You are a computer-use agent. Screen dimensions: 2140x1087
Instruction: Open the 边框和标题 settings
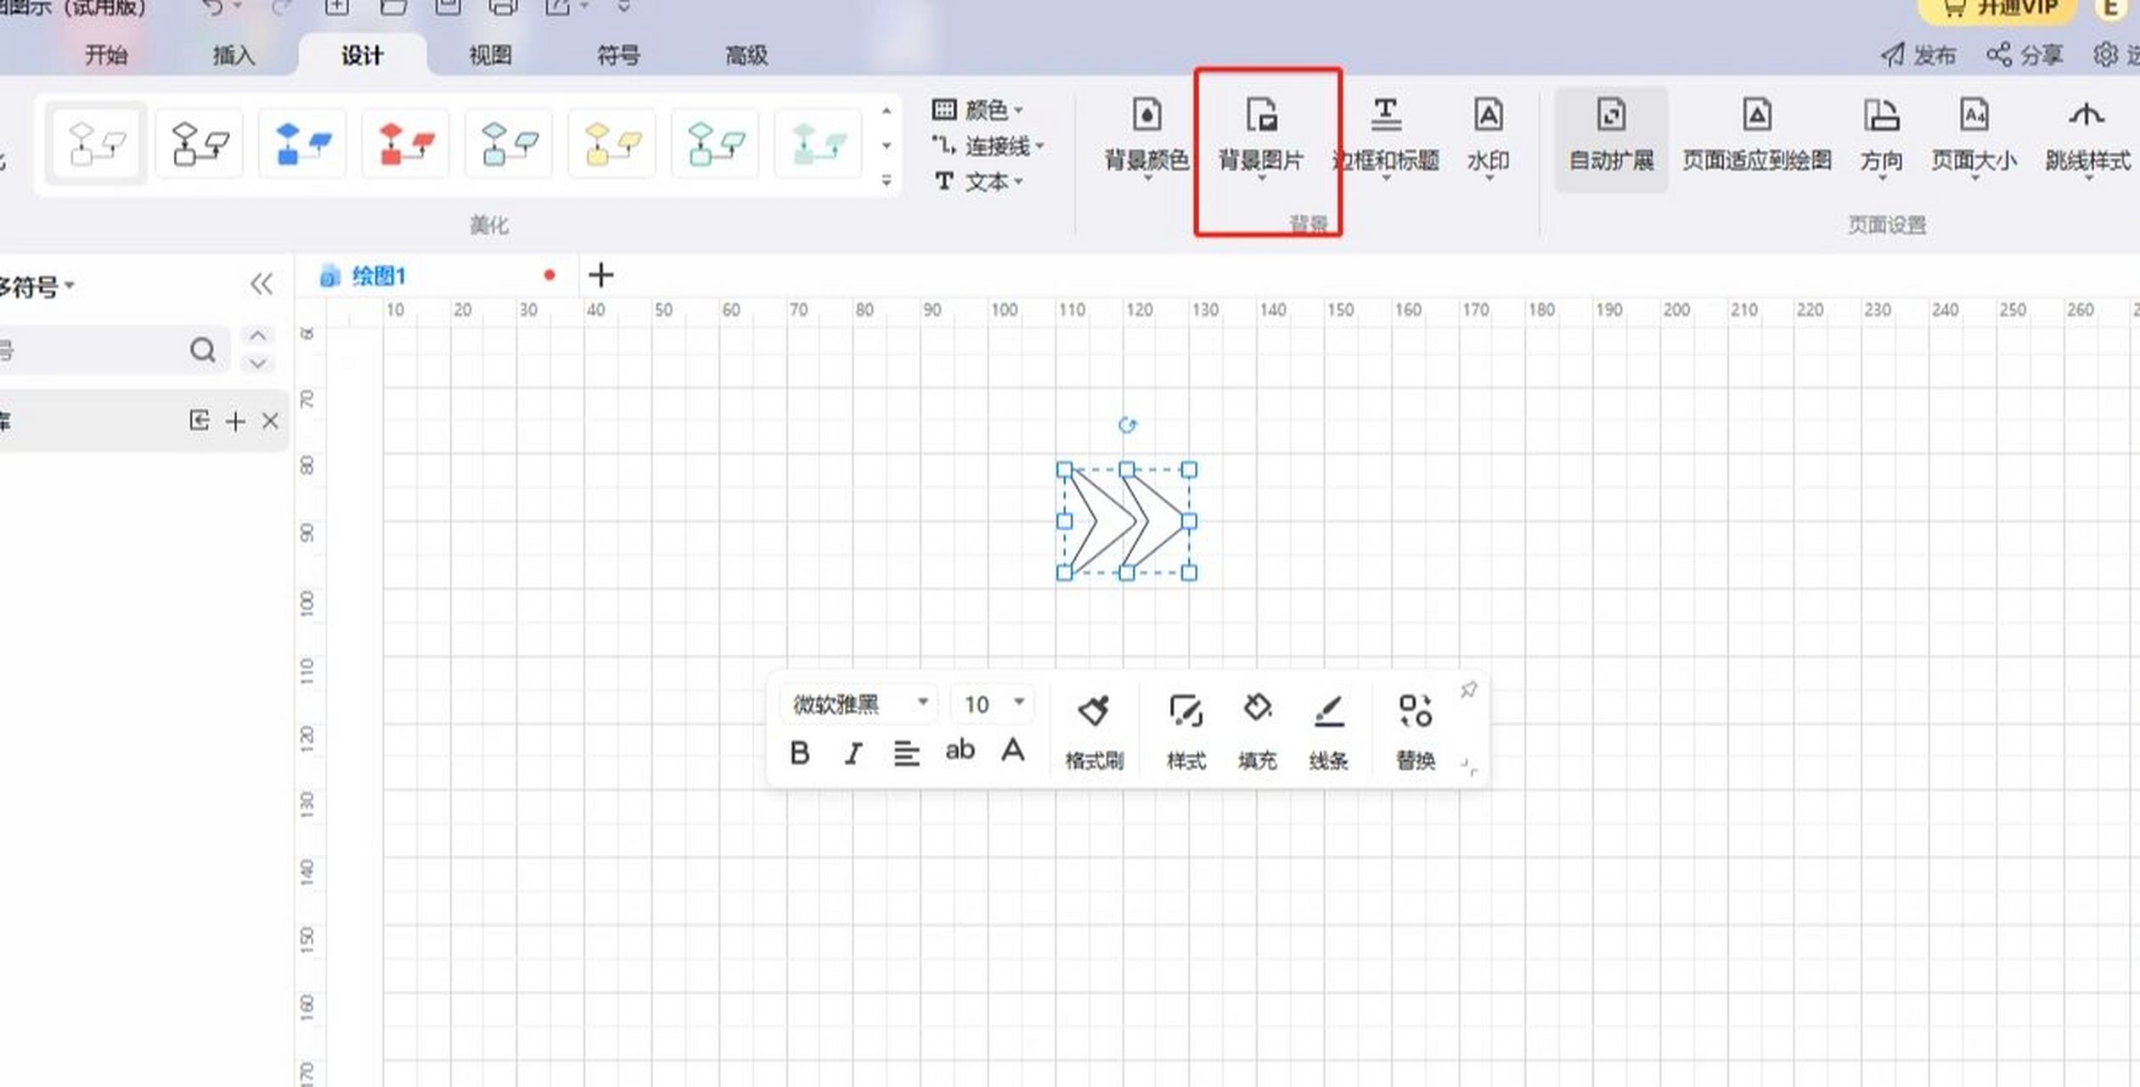coord(1387,136)
